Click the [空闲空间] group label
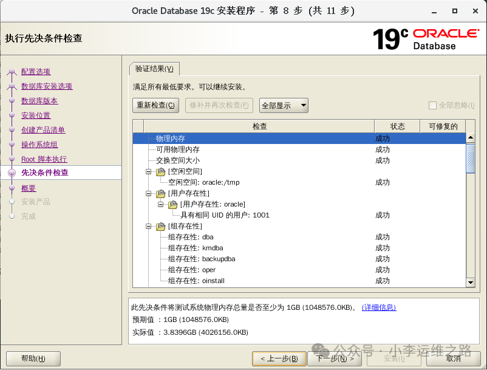The image size is (487, 370). click(x=185, y=171)
